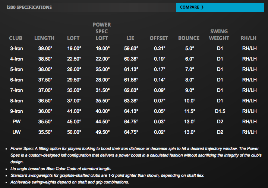Click the 0.14" offset value

[x=160, y=80]
